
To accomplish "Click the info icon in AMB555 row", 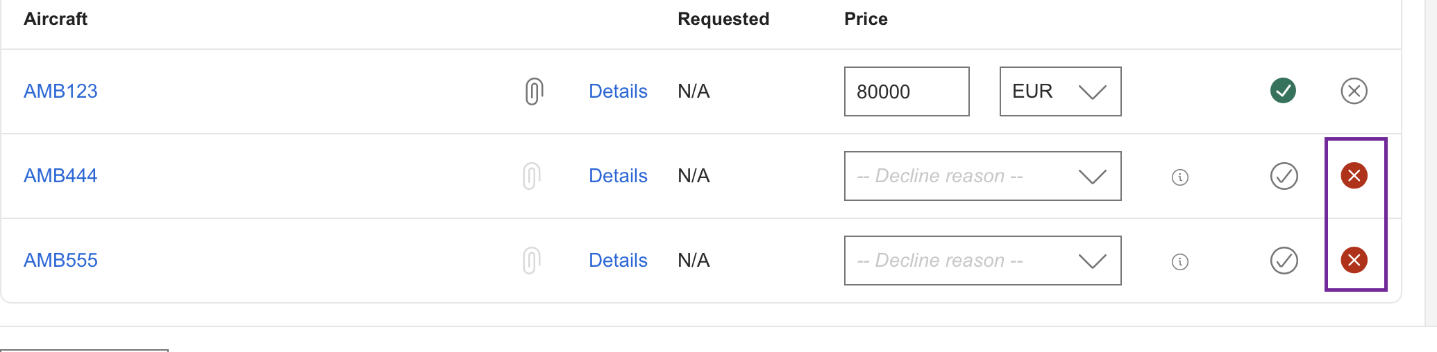I will coord(1179,262).
